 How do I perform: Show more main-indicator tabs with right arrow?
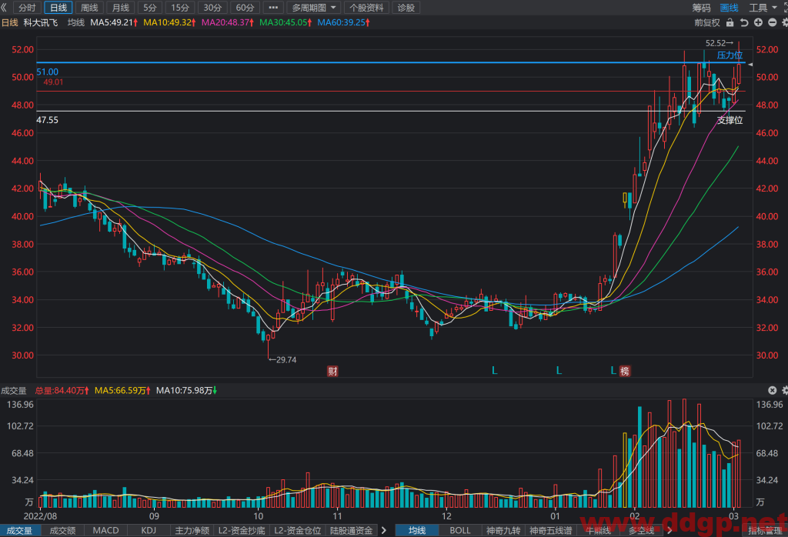coord(669,531)
